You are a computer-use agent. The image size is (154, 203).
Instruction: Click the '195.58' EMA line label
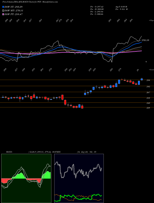pyautogui.click(x=145, y=40)
